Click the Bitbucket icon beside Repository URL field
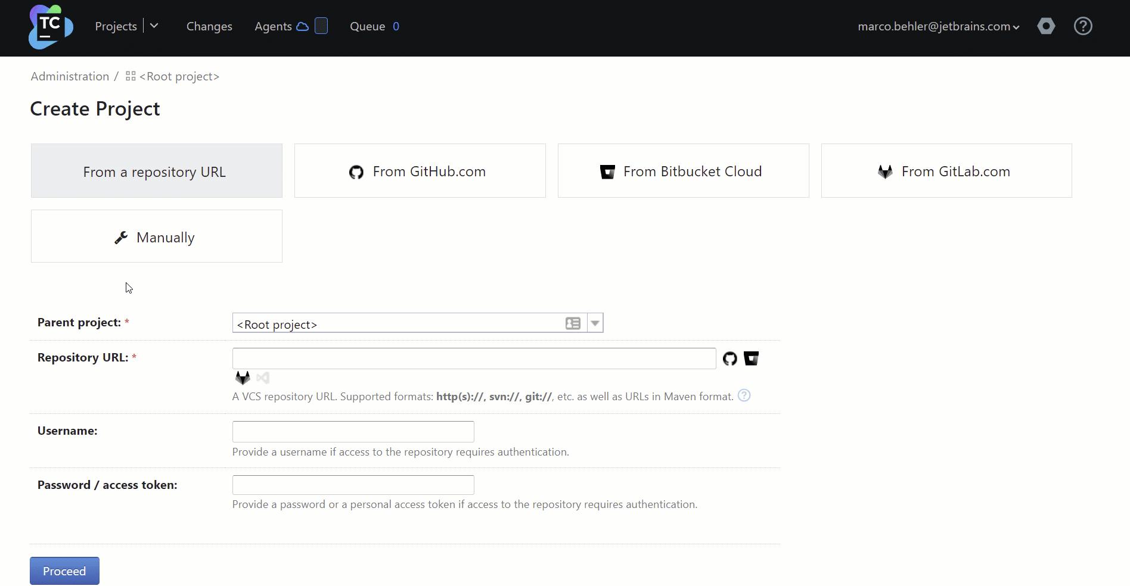1130x586 pixels. 751,359
